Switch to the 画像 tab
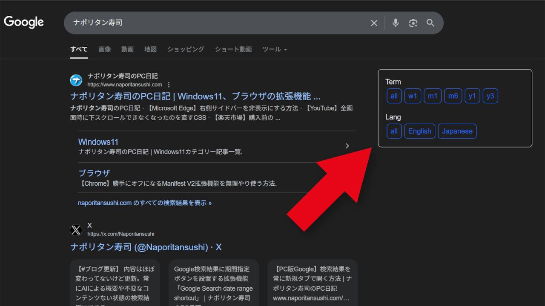 click(x=105, y=49)
